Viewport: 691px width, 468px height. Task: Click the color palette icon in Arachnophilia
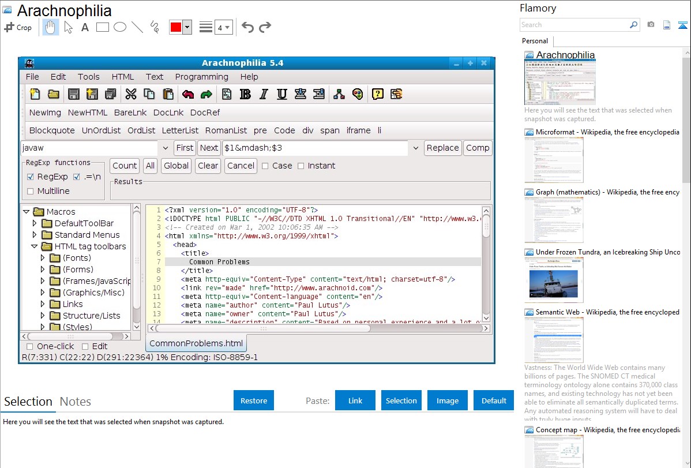click(x=358, y=94)
